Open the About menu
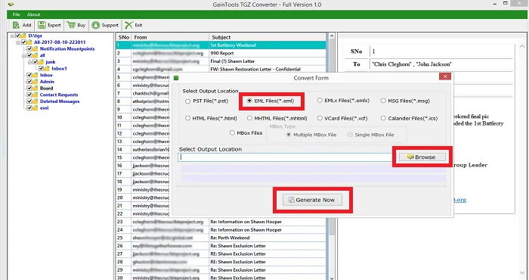This screenshot has width=529, height=280. tap(33, 14)
